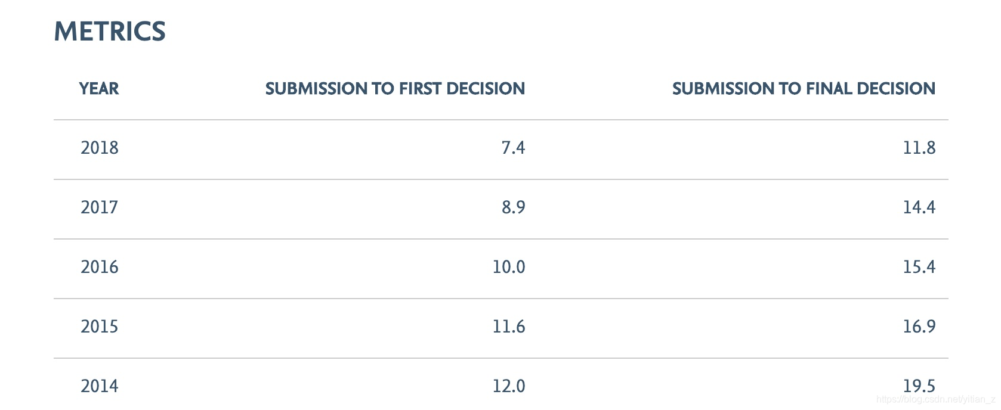The height and width of the screenshot is (410, 1001).
Task: Click the 15.4 final decision value
Action: pos(919,267)
